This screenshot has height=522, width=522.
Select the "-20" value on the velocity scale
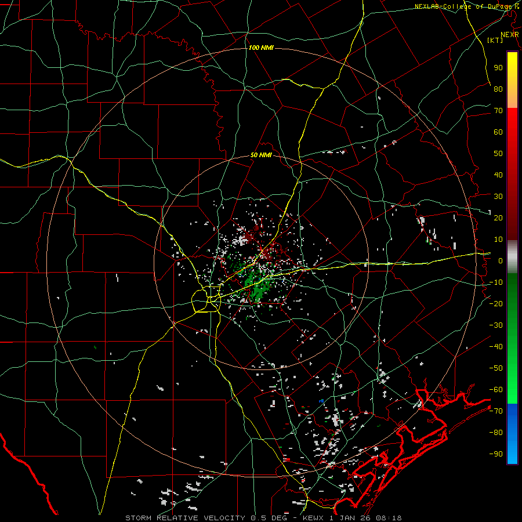tap(496, 304)
